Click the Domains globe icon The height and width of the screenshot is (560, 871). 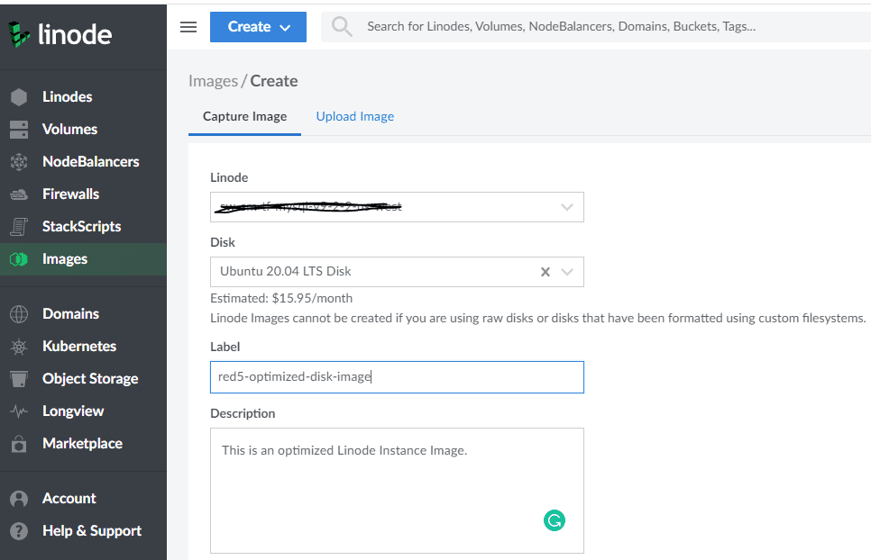tap(19, 314)
